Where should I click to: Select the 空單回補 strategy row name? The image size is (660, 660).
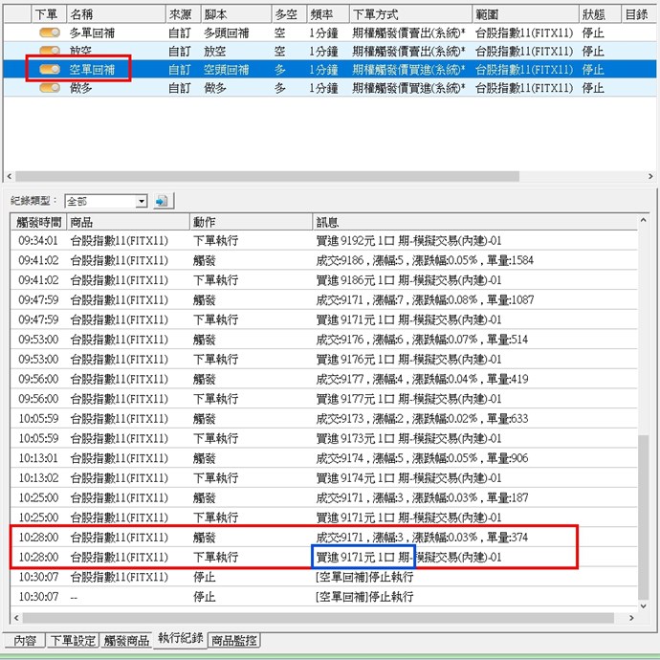tap(92, 69)
